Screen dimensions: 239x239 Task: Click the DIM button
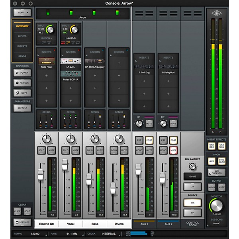coord(192,186)
